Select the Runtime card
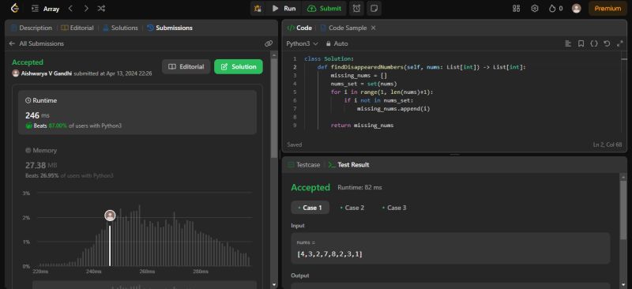632x289 pixels. coord(137,112)
